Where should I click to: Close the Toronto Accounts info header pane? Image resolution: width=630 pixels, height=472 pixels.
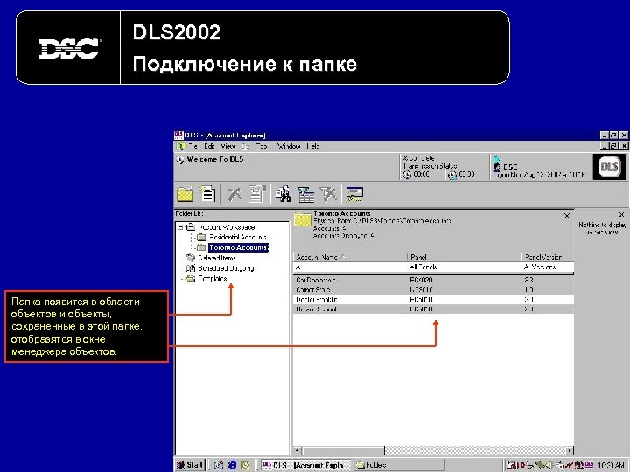click(567, 216)
